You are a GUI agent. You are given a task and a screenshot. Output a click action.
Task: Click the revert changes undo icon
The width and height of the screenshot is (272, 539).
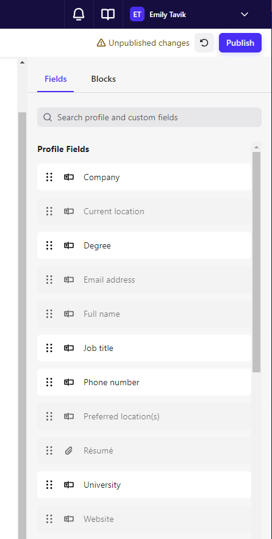coord(204,43)
